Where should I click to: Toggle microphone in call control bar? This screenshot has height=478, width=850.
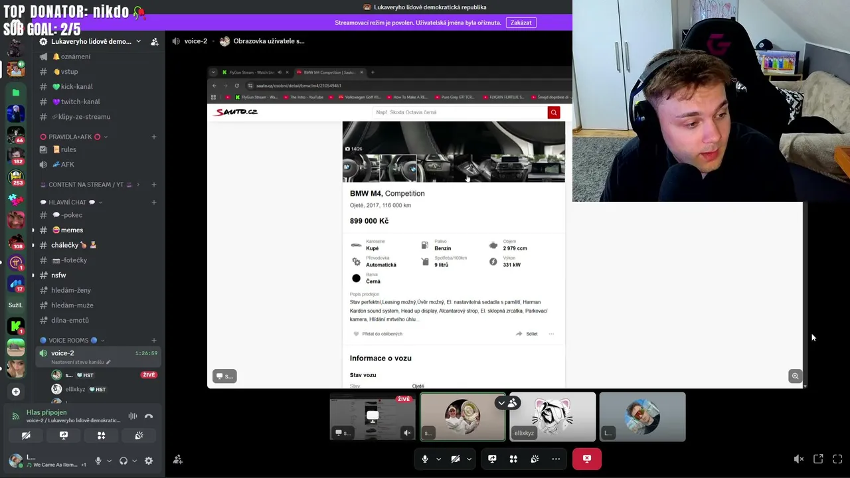click(425, 459)
